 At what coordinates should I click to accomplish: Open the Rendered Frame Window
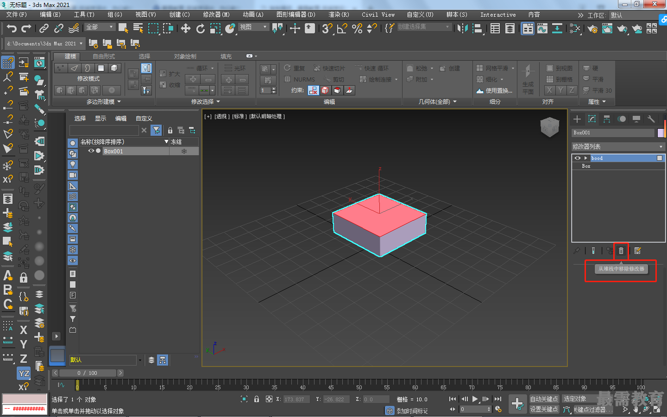click(607, 29)
